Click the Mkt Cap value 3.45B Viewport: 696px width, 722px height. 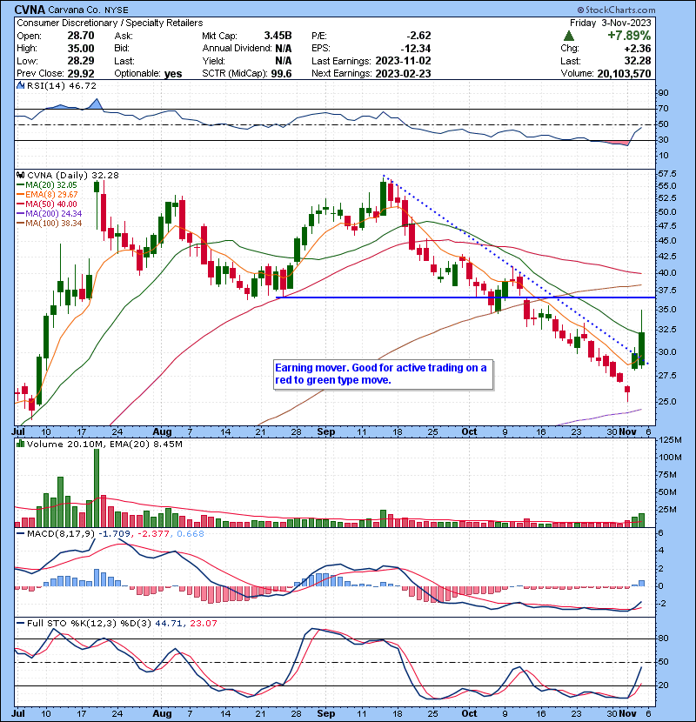click(x=278, y=36)
